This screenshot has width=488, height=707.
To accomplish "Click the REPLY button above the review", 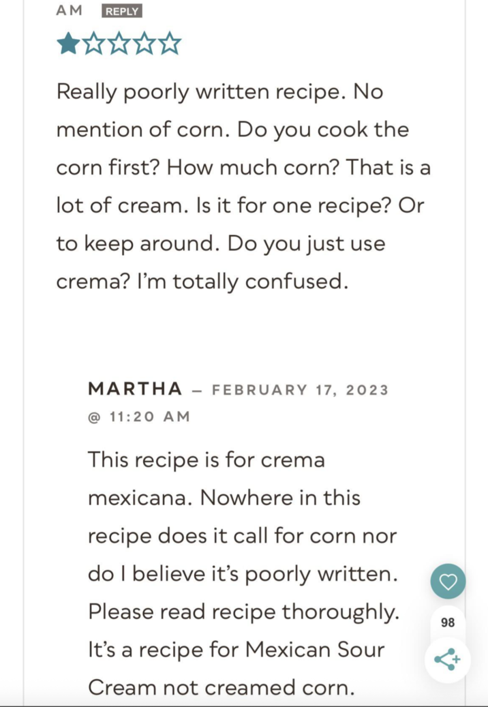I will pyautogui.click(x=122, y=11).
